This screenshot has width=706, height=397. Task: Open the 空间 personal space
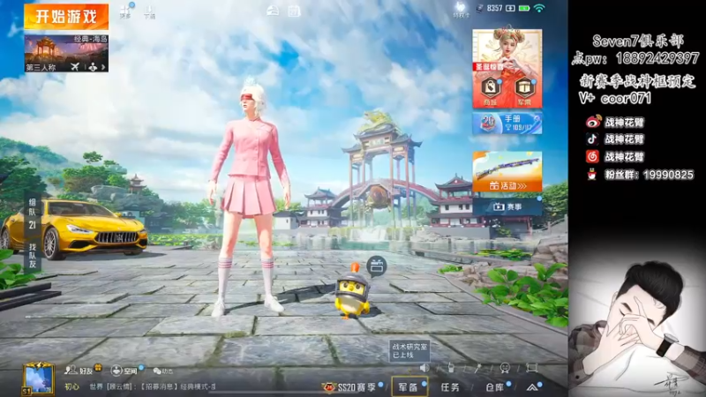126,371
